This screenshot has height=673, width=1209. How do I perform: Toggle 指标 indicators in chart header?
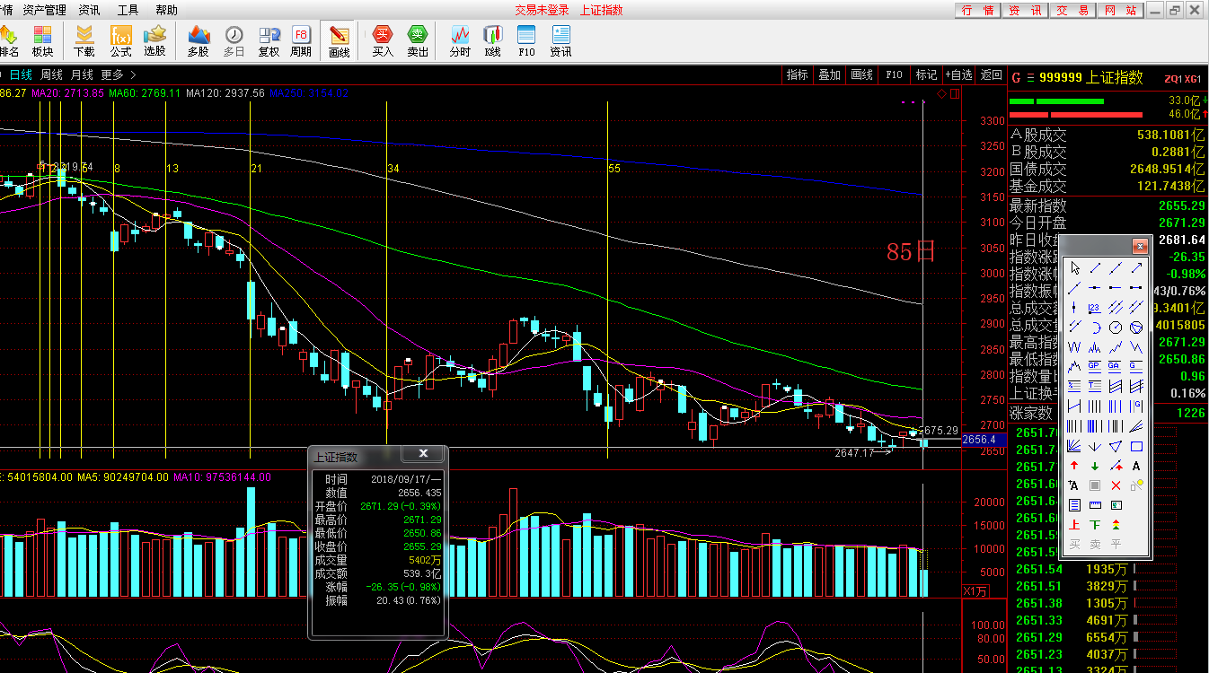[798, 75]
